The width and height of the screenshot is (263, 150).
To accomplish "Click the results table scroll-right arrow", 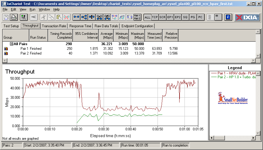I will click(253, 60).
